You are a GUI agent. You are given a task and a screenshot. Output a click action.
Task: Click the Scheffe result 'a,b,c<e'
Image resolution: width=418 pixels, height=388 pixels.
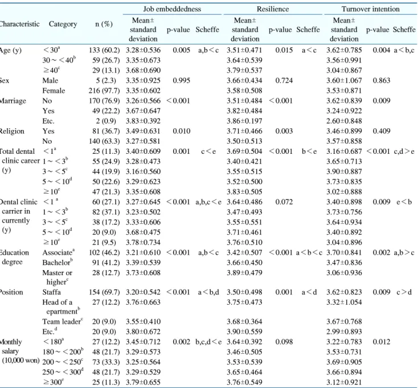[208, 202]
